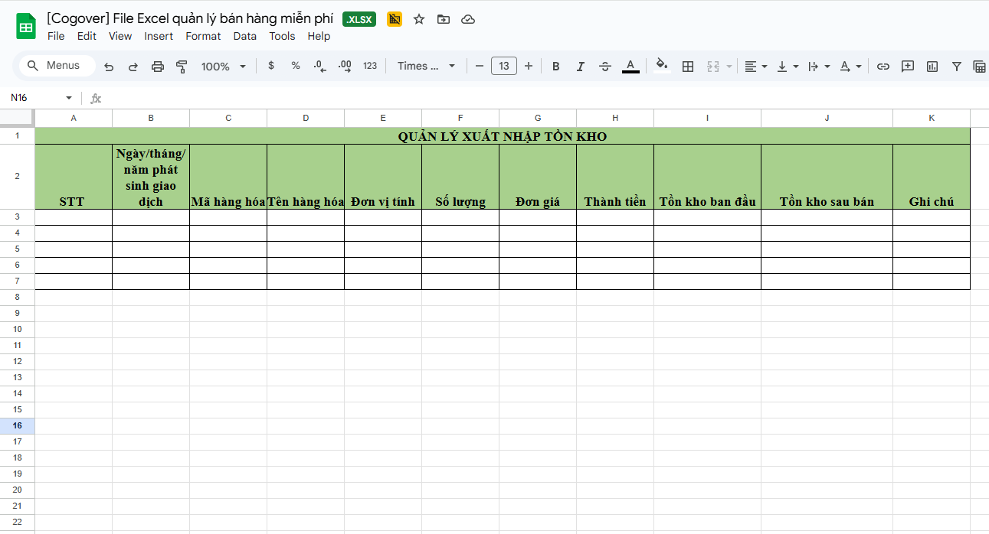Viewport: 989px width, 534px height.
Task: Click the yellow offline-unavailable badge icon
Action: tap(395, 19)
